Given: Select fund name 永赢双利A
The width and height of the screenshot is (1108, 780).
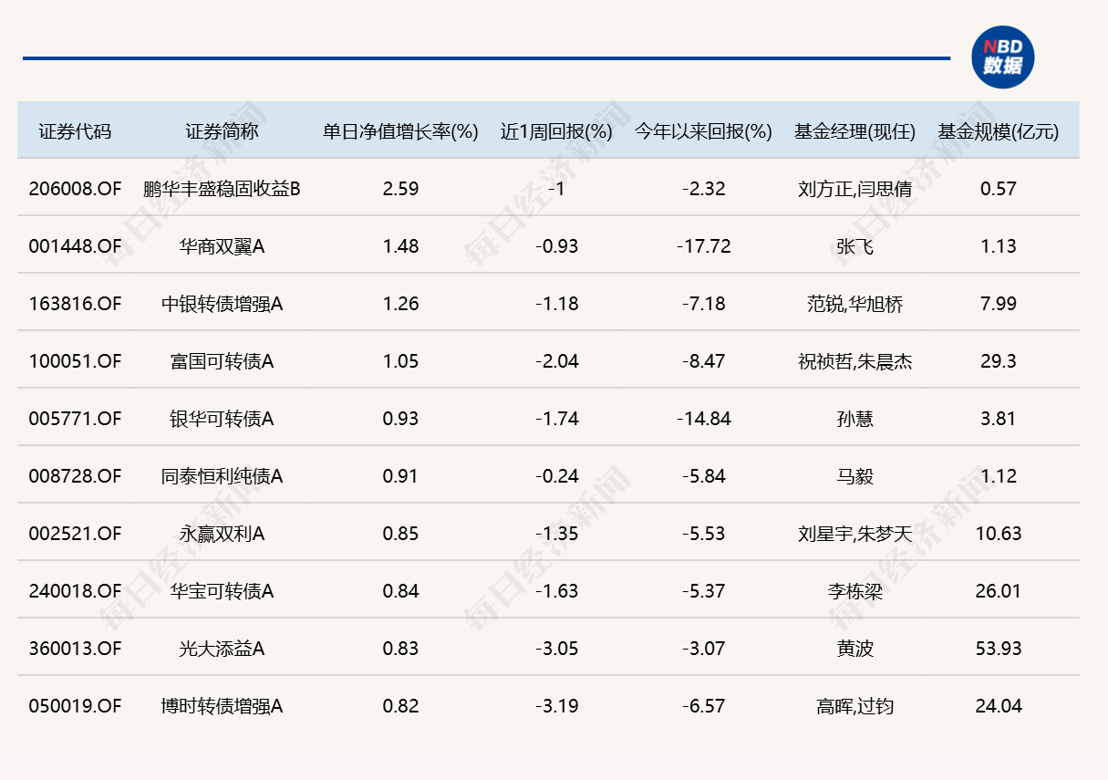Looking at the screenshot, I should 223,534.
